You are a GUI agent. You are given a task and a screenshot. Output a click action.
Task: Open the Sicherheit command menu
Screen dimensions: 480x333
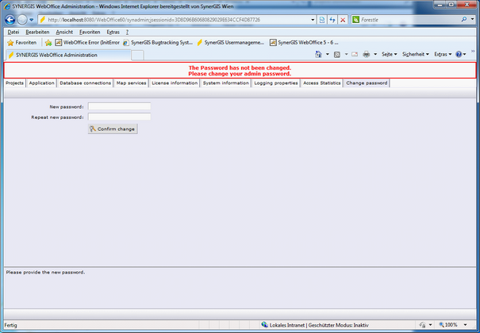[416, 55]
